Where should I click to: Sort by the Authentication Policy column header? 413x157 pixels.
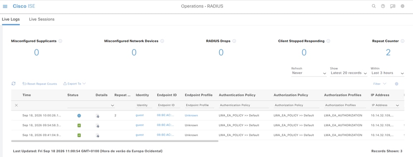[x=237, y=95]
